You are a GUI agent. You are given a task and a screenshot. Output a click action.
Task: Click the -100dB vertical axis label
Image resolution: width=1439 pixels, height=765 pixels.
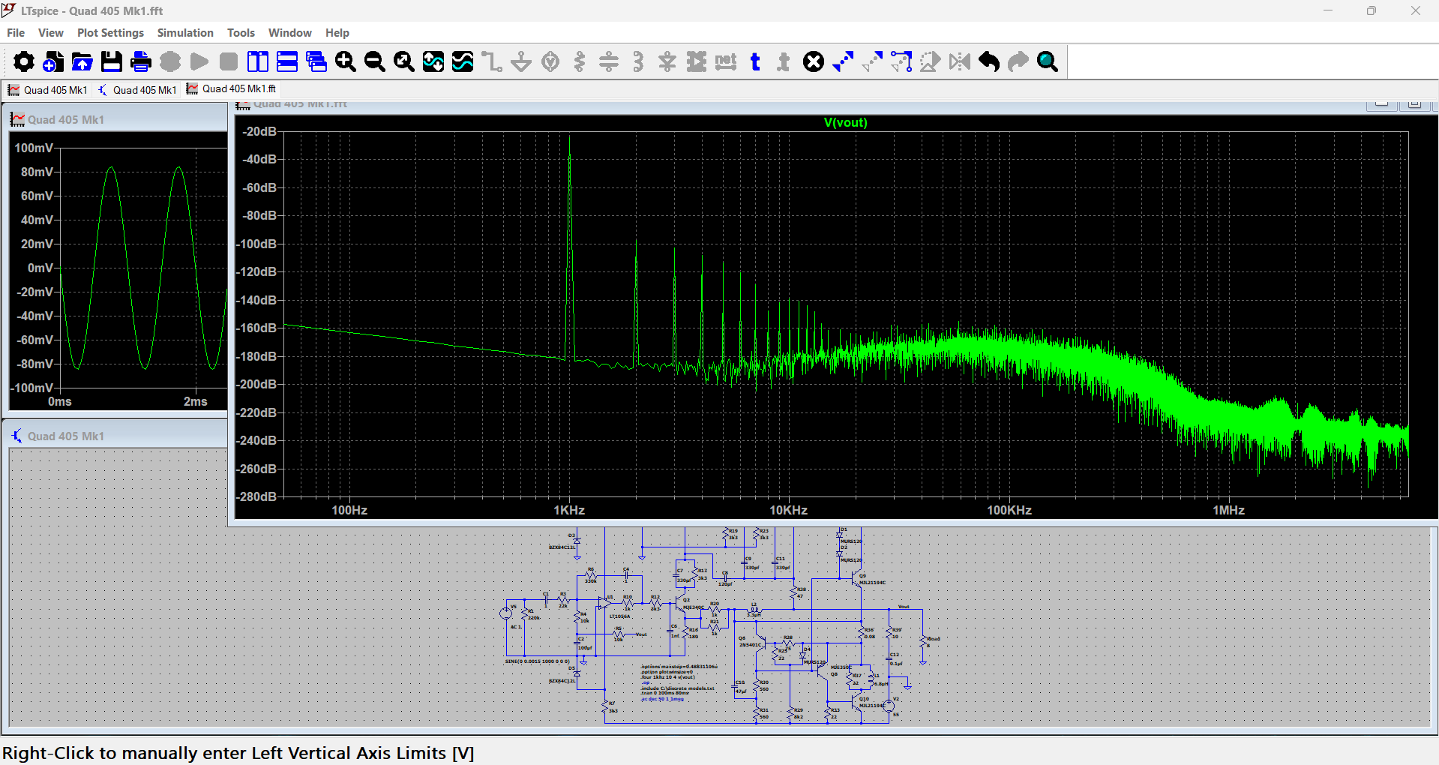pyautogui.click(x=257, y=244)
